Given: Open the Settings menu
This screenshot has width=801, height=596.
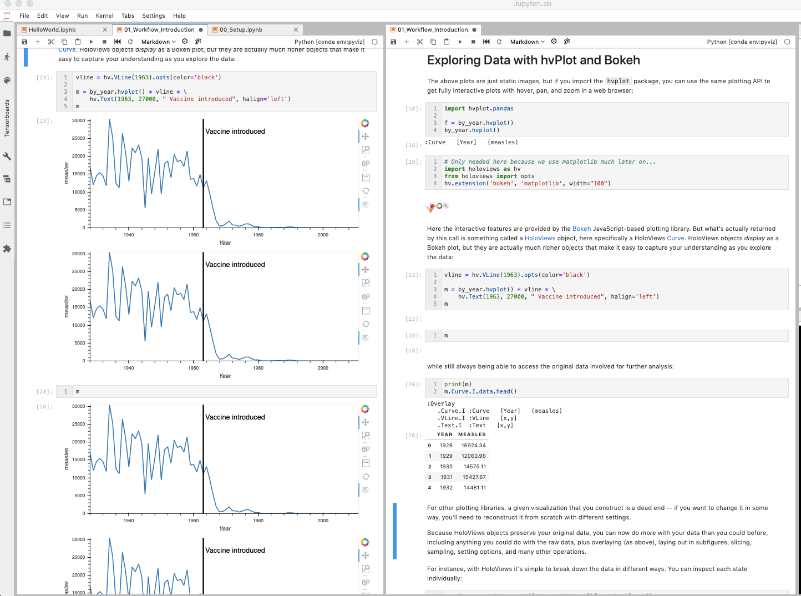Looking at the screenshot, I should coord(154,16).
